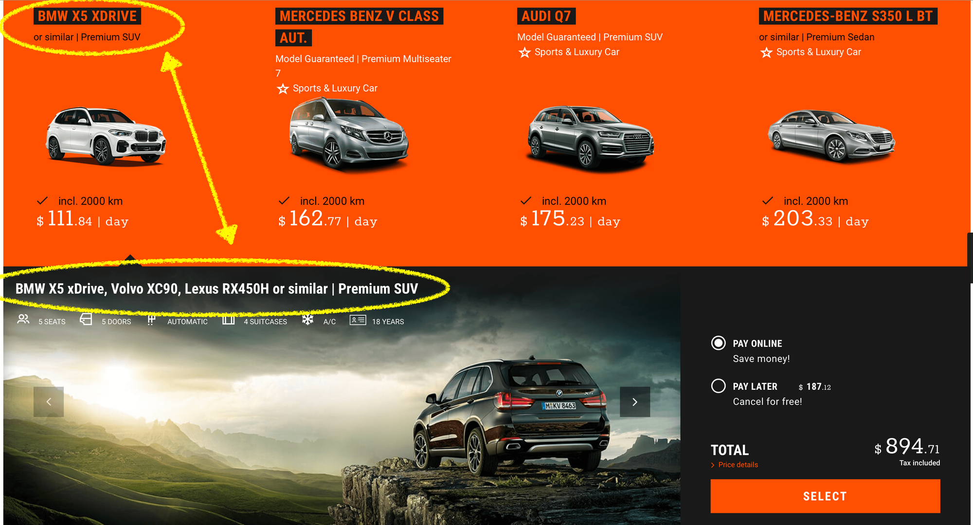Image resolution: width=973 pixels, height=525 pixels.
Task: Open the AUDI Q7 offer title
Action: (x=546, y=16)
